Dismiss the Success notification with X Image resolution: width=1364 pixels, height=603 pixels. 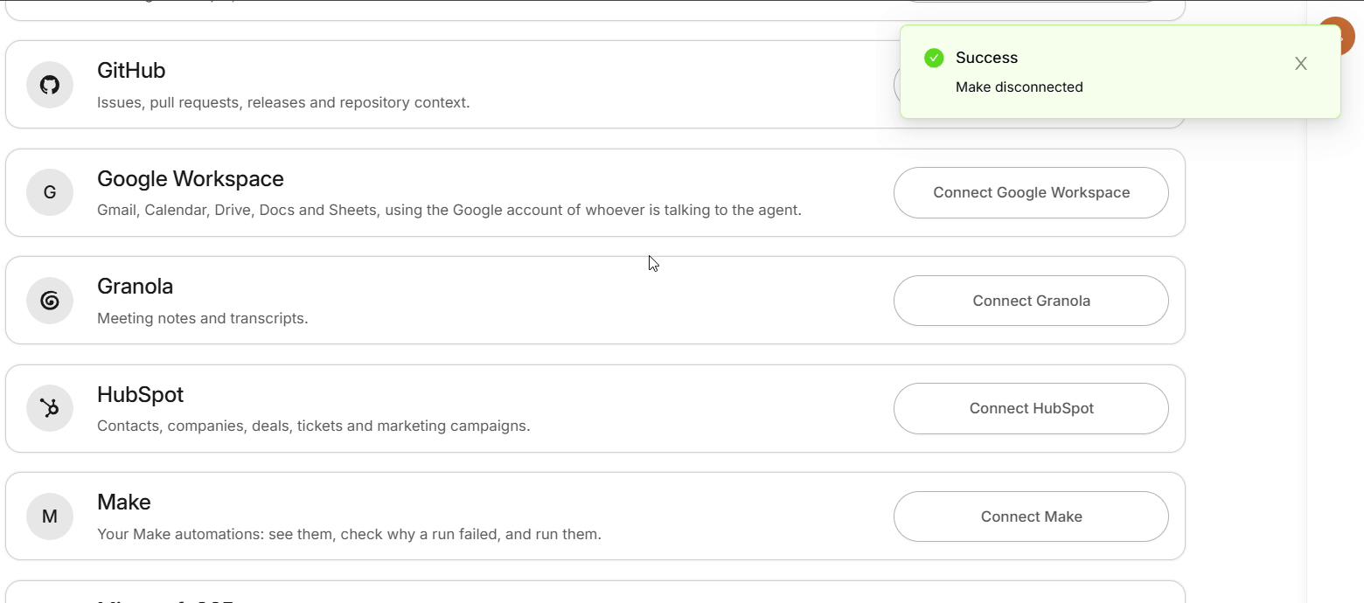pyautogui.click(x=1301, y=64)
